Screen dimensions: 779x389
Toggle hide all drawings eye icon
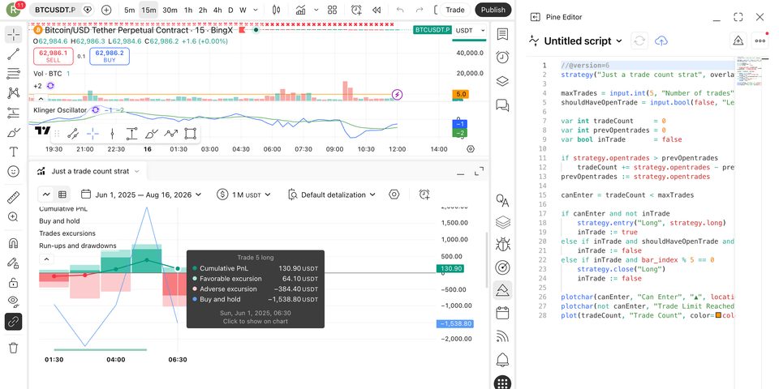pyautogui.click(x=14, y=301)
